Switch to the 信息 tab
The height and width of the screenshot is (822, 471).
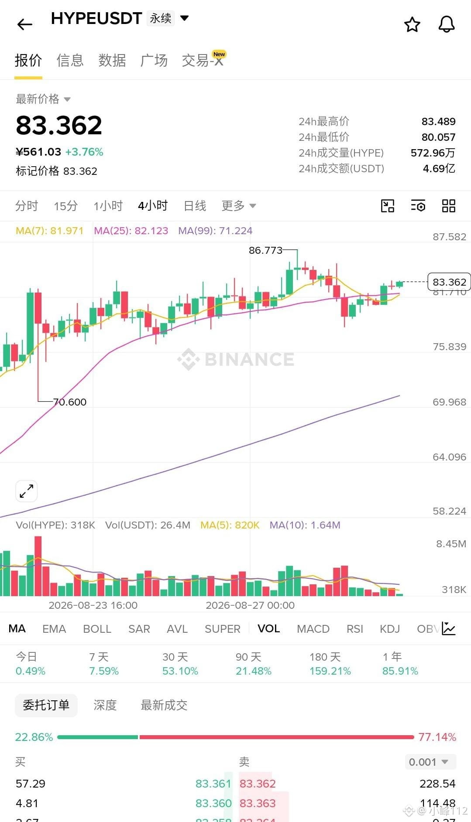(70, 61)
